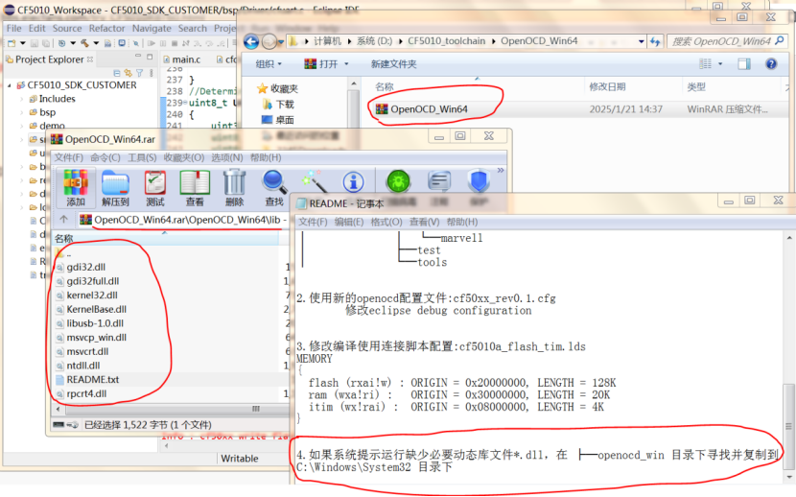Click the WinRAR horizontal scrollbar thumb
The width and height of the screenshot is (796, 497).
click(x=256, y=409)
